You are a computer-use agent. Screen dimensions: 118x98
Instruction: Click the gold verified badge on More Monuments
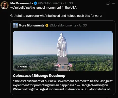coord(47,25)
